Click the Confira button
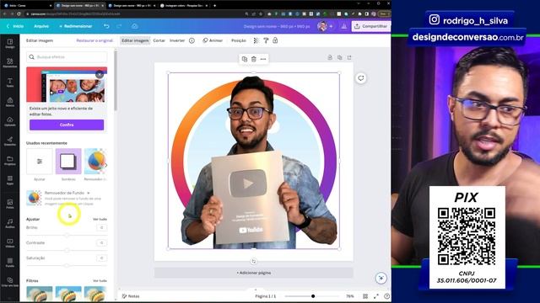This screenshot has height=303, width=540. [67, 125]
